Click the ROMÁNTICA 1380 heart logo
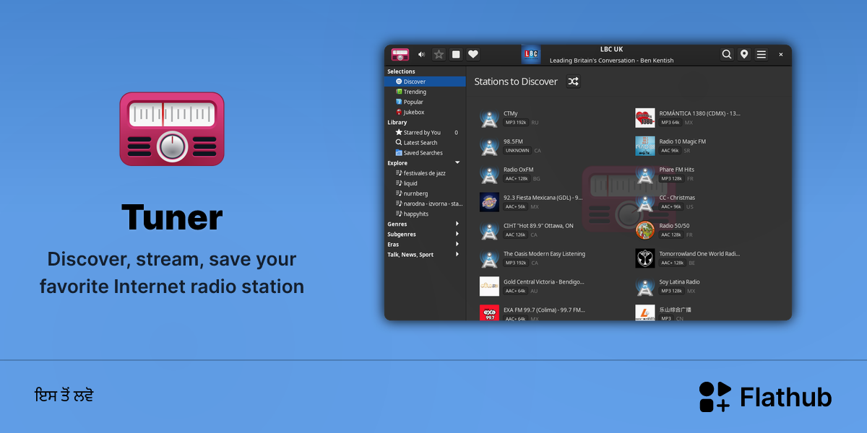Screen dimensions: 867x433 (645, 118)
